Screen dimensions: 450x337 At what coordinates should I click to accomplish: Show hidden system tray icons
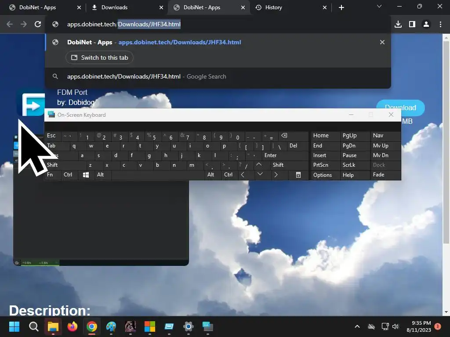coord(357,326)
